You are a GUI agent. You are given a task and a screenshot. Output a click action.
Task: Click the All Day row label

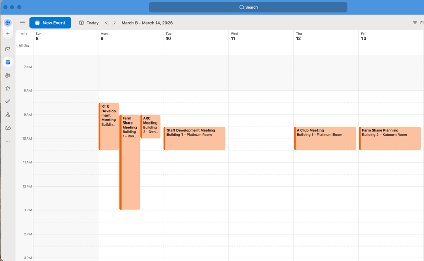(24, 45)
